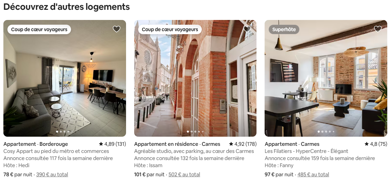Select photo carousel dots on Les Filatiers image
This screenshot has width=392, height=181.
(x=326, y=131)
